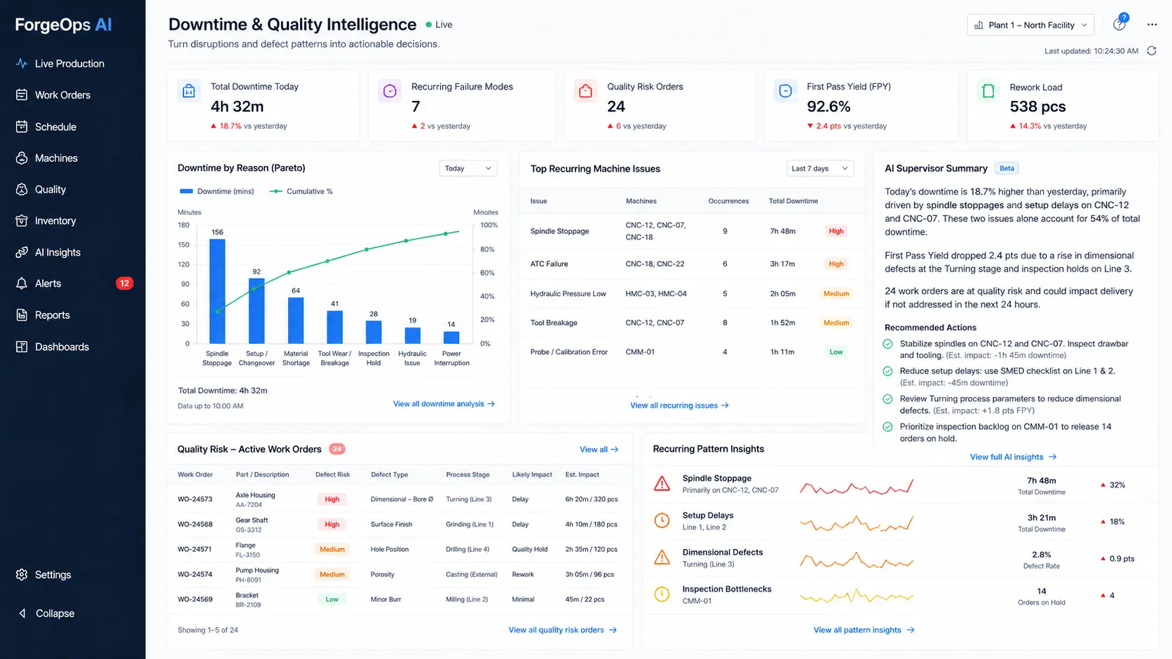Click the Reports document icon
This screenshot has height=659, width=1172.
(22, 315)
